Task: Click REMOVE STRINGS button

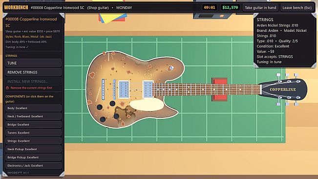Action: pos(33,72)
